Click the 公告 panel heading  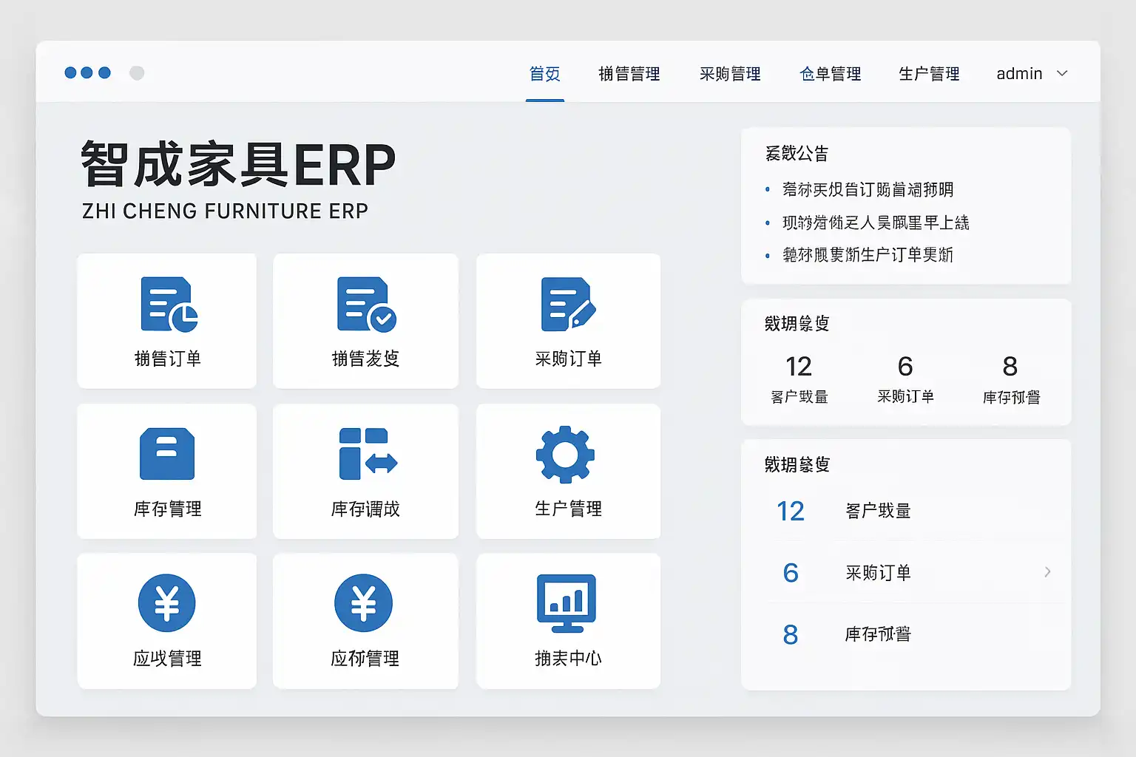[x=797, y=154]
